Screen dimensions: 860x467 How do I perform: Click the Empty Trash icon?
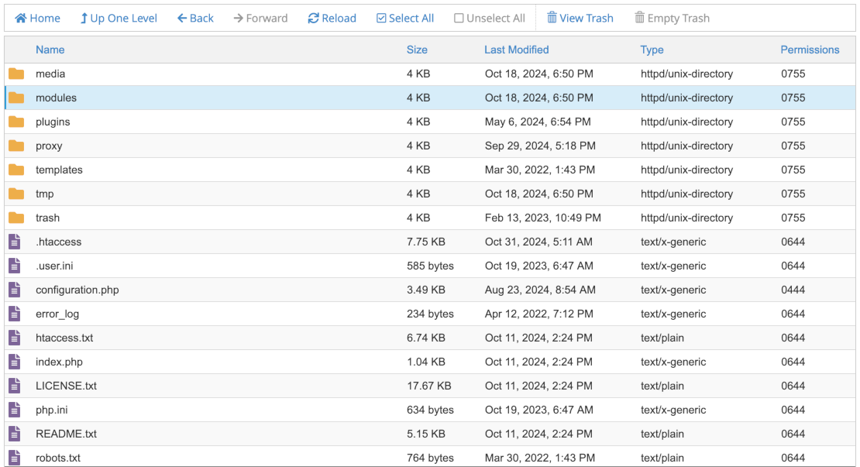tap(639, 17)
